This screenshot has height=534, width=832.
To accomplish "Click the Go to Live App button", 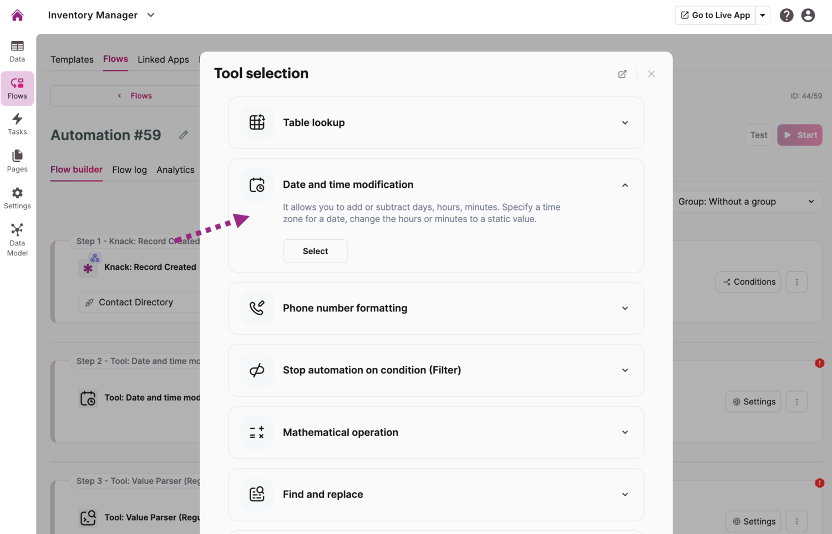I will coord(715,16).
